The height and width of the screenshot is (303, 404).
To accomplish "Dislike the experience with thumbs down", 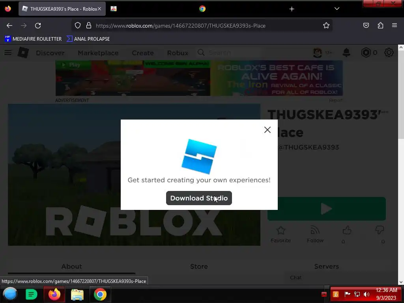I will point(380,230).
